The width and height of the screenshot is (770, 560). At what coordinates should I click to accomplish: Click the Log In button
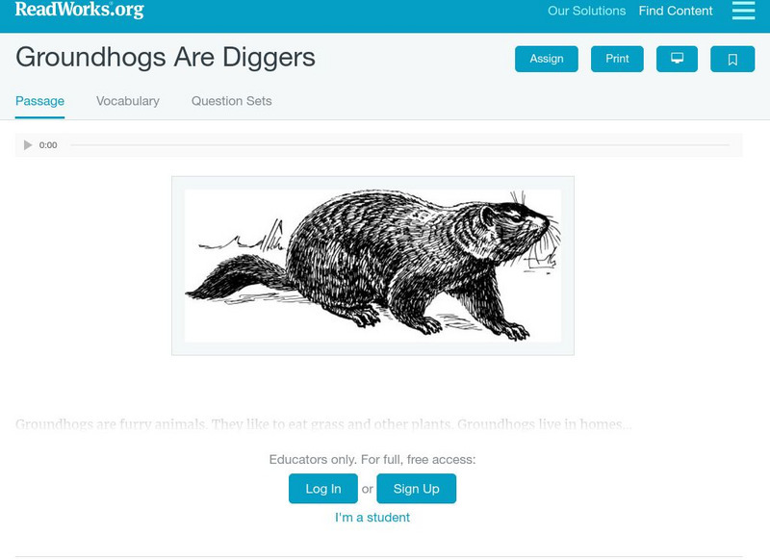point(323,489)
